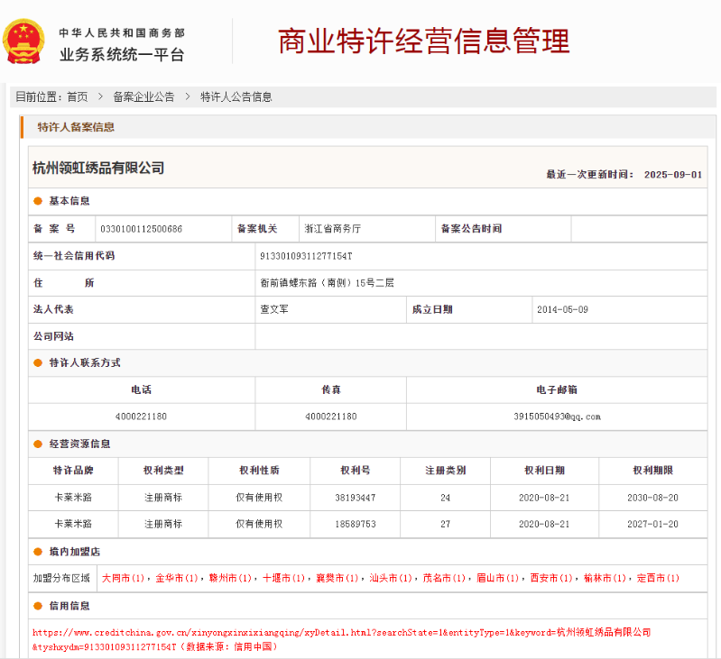The height and width of the screenshot is (659, 721).
Task: Click expiry date 2027-01-20
Action: coord(652,524)
